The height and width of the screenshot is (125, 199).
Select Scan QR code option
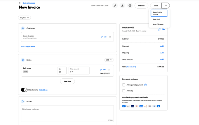point(158,24)
